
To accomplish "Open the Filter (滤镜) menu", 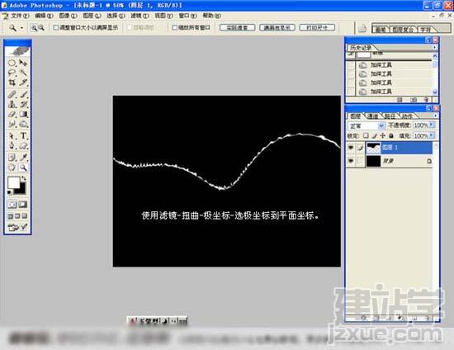I will click(x=140, y=16).
